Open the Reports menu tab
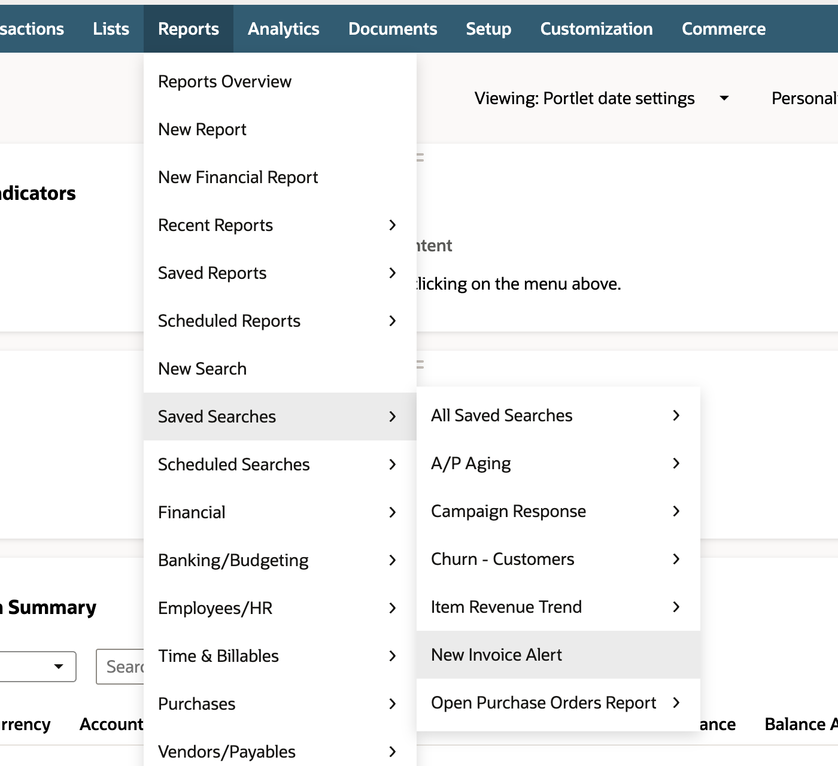 point(189,29)
